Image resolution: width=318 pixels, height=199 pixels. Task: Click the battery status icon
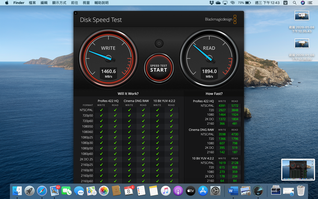pyautogui.click(x=248, y=3)
